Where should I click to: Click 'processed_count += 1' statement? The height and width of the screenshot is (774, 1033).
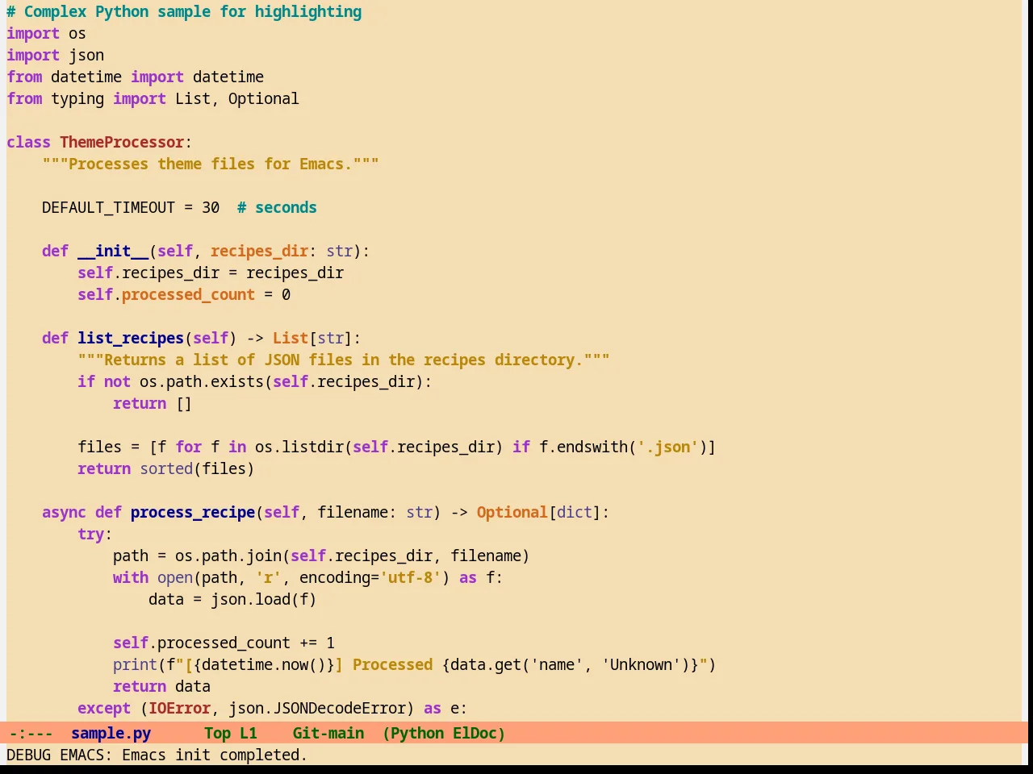click(x=245, y=643)
